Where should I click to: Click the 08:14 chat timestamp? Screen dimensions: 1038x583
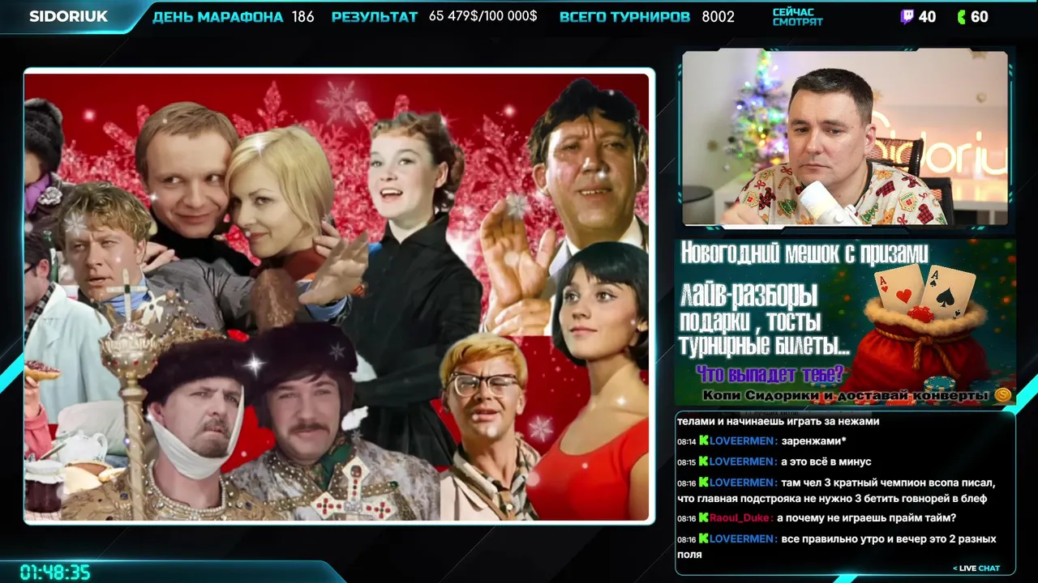tap(687, 441)
